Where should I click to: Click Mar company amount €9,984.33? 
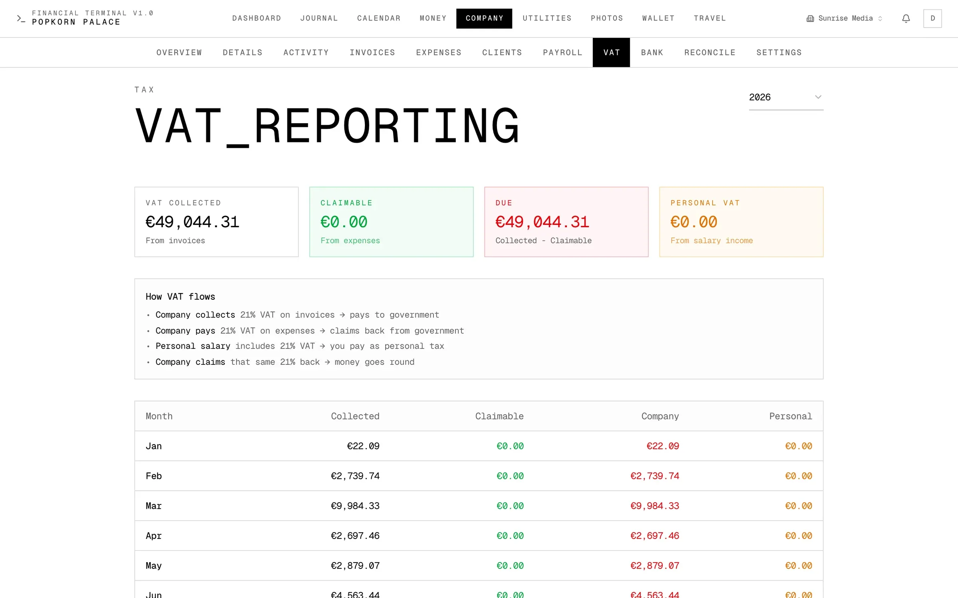click(x=655, y=506)
